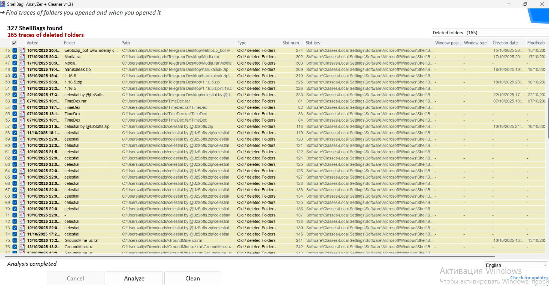Sort by the Visited column header
549x286 pixels.
(32, 43)
